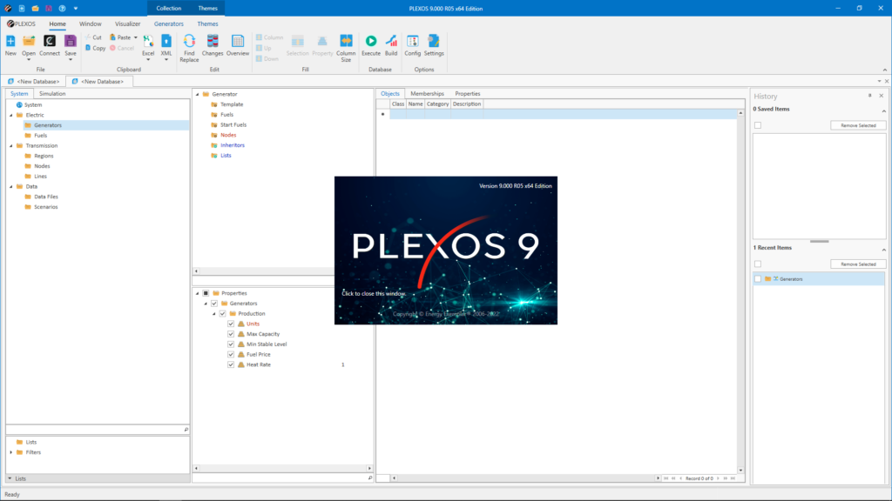Click the Execute play icon
Screen dimensions: 892x501
coord(371,41)
